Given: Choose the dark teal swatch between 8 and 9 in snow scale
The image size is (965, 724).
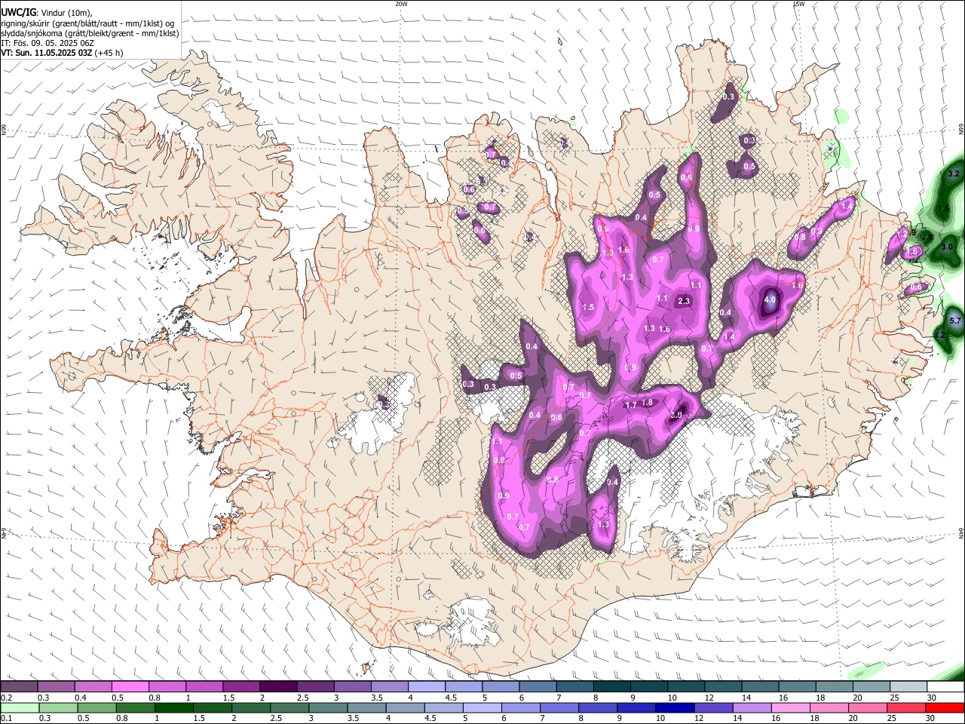Looking at the screenshot, I should tap(611, 686).
